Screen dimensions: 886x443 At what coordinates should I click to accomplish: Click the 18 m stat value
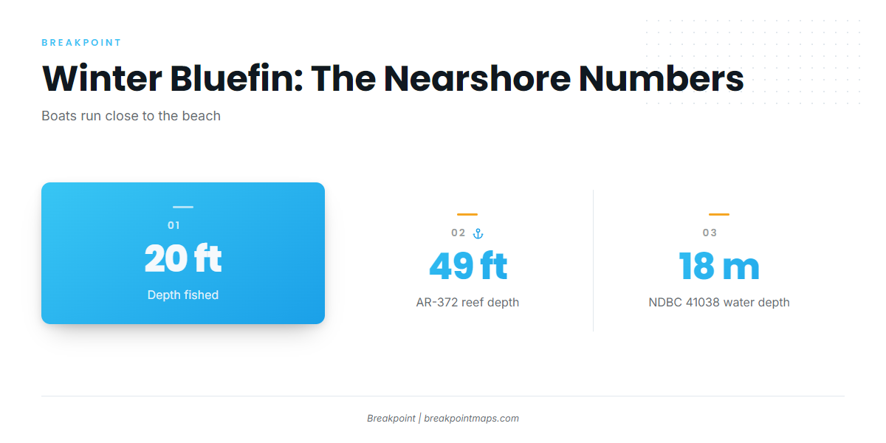click(x=719, y=267)
